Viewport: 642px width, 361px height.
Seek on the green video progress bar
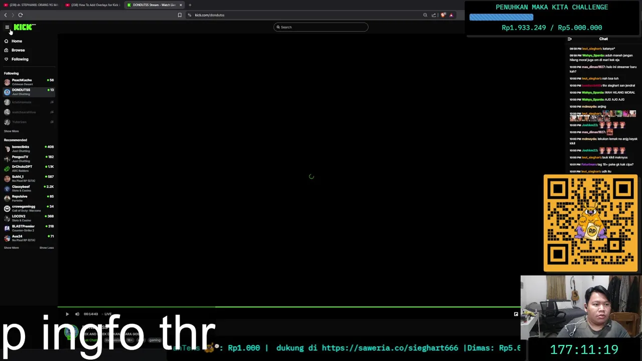tap(289, 307)
